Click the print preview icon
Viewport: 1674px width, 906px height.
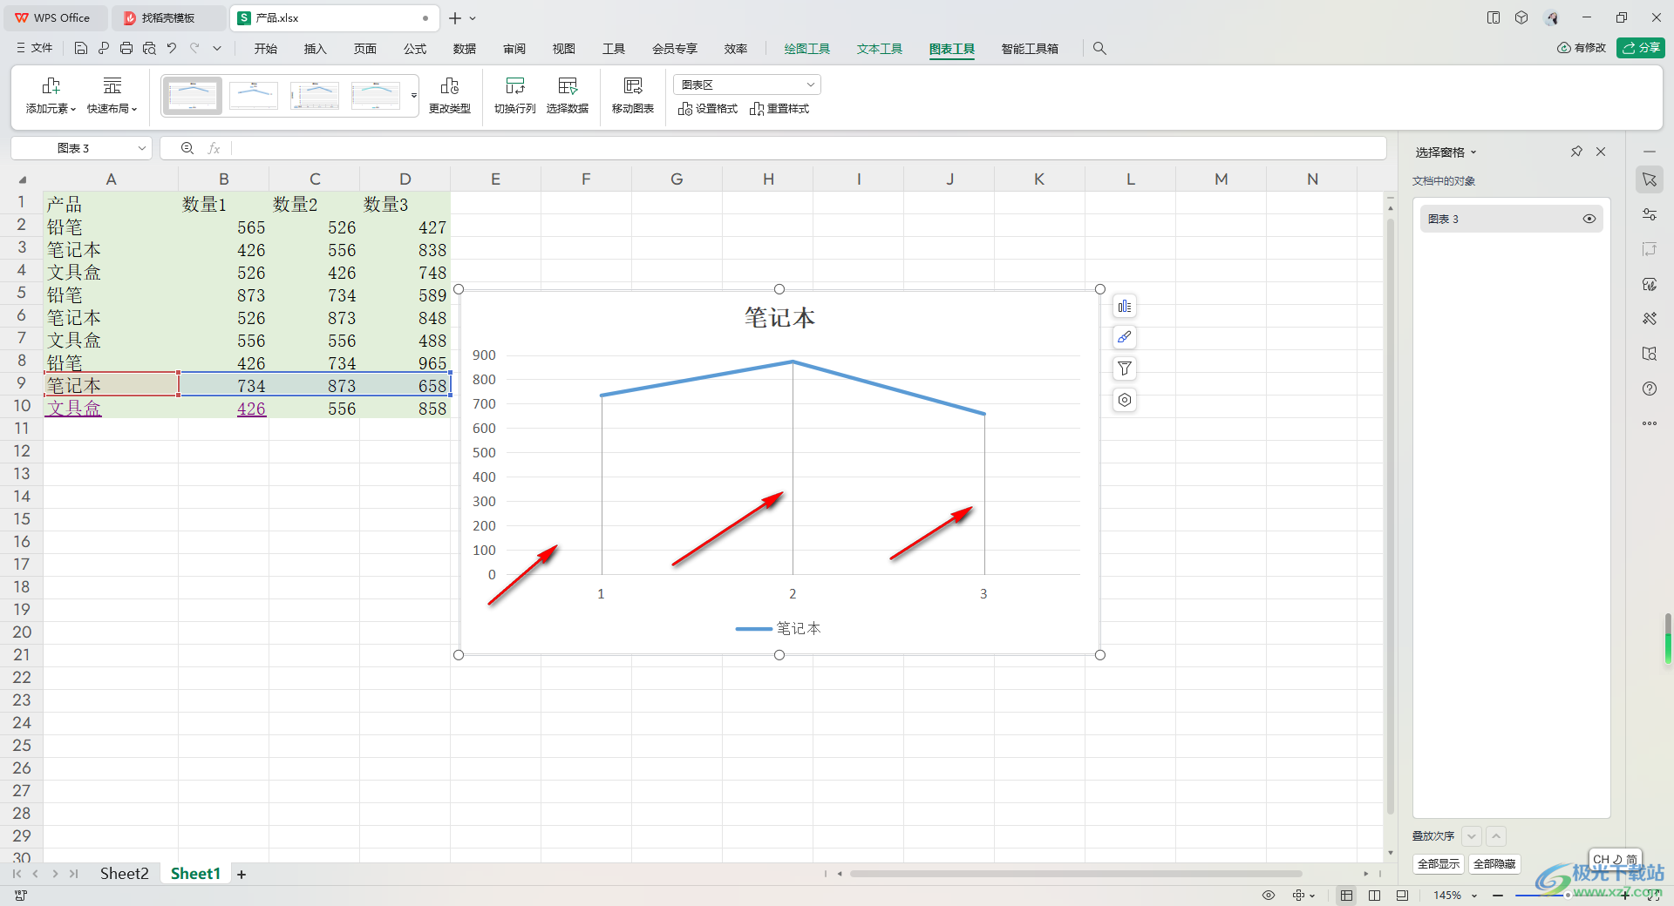pos(149,49)
